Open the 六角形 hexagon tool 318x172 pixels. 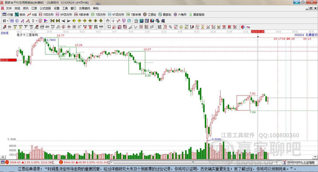pyautogui.click(x=180, y=15)
